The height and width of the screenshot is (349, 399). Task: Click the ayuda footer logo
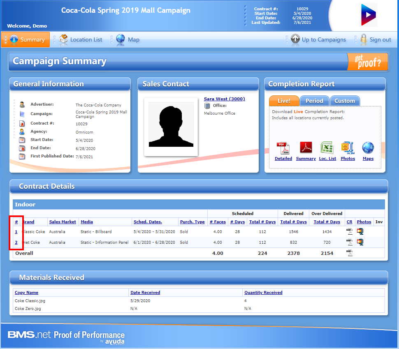115,341
